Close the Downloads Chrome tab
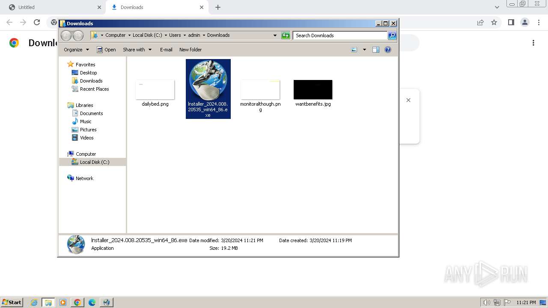Screen dimensions: 548x308 [202, 7]
